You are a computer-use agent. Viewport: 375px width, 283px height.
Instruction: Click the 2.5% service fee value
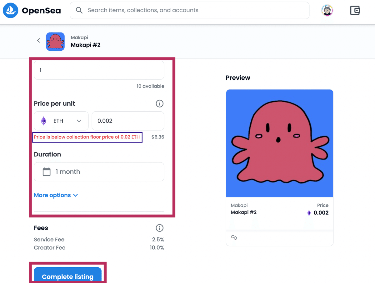point(158,240)
